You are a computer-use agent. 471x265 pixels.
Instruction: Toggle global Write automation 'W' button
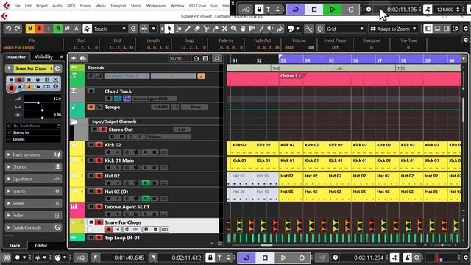pyautogui.click(x=67, y=29)
